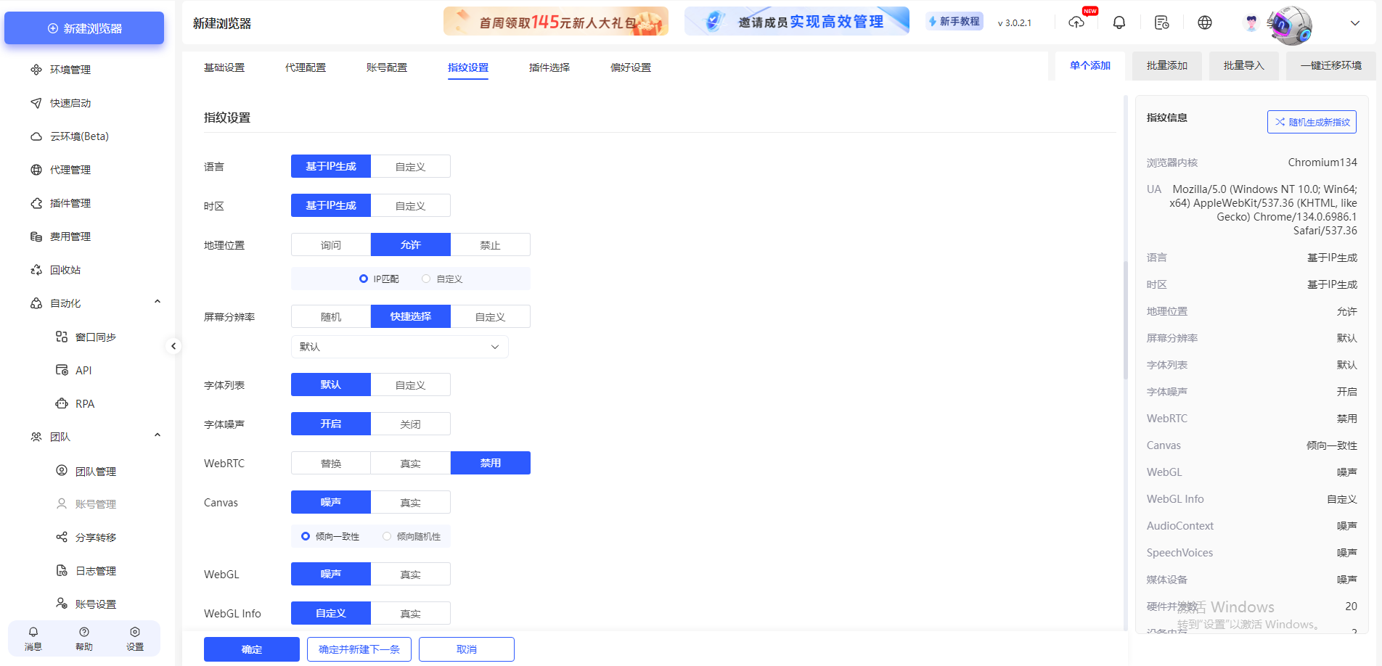Open the 环境管理 section in the sidebar
Image resolution: width=1382 pixels, height=666 pixels.
[x=70, y=70]
